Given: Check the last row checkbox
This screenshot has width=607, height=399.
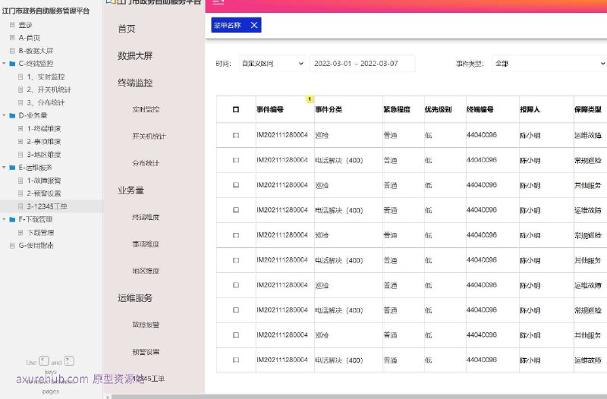Looking at the screenshot, I should 236,360.
